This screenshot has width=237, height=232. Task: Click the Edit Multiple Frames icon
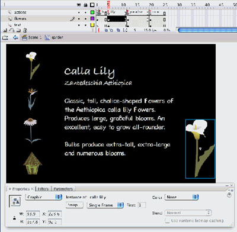point(118,30)
